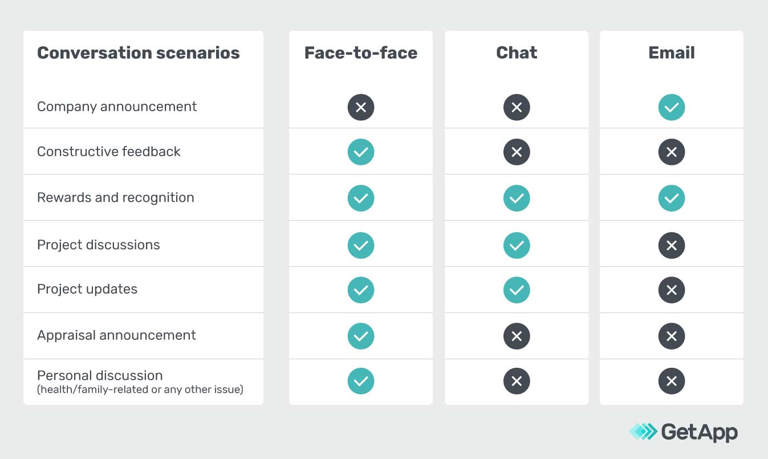Click the GetApp brand name text
768x459 pixels.
(699, 432)
